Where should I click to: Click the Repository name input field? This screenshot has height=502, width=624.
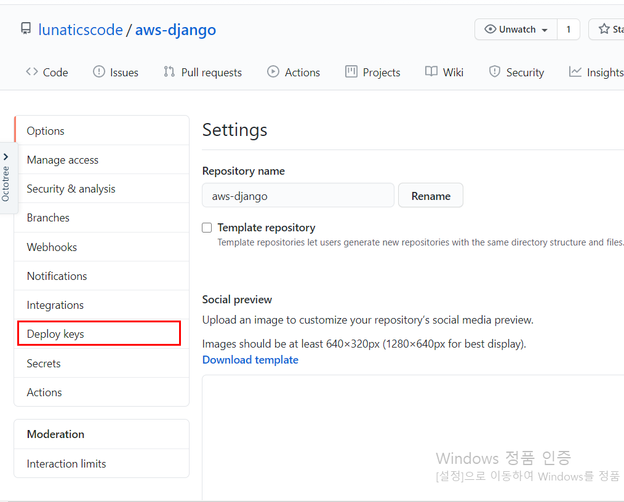tap(298, 195)
